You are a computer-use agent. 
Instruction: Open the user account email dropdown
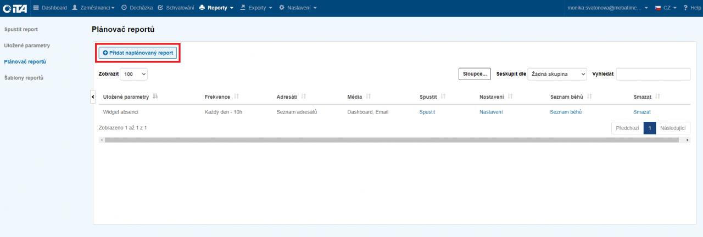(x=607, y=8)
